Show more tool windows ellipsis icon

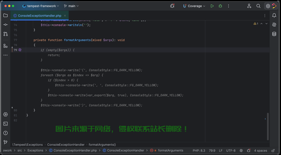(5, 55)
